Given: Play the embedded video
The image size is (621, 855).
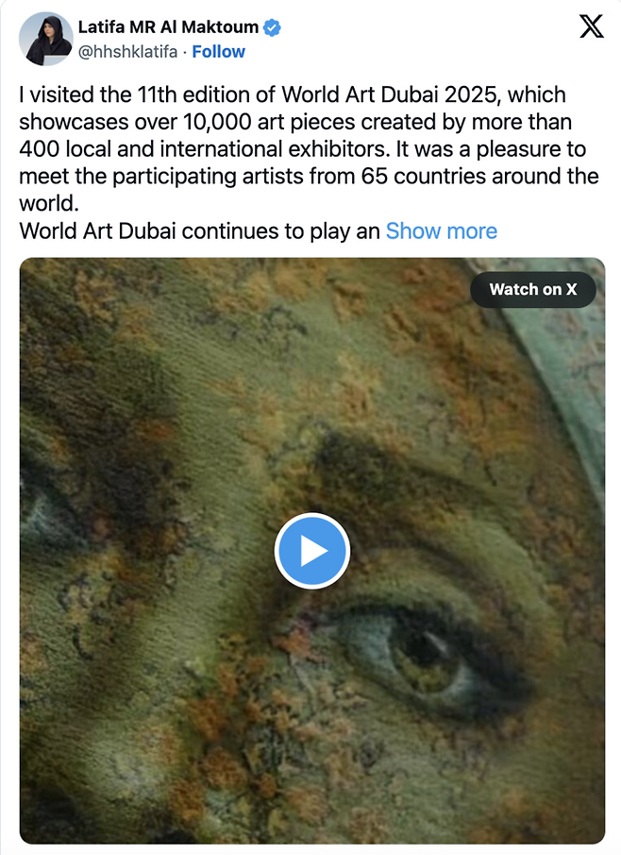Looking at the screenshot, I should pos(312,551).
